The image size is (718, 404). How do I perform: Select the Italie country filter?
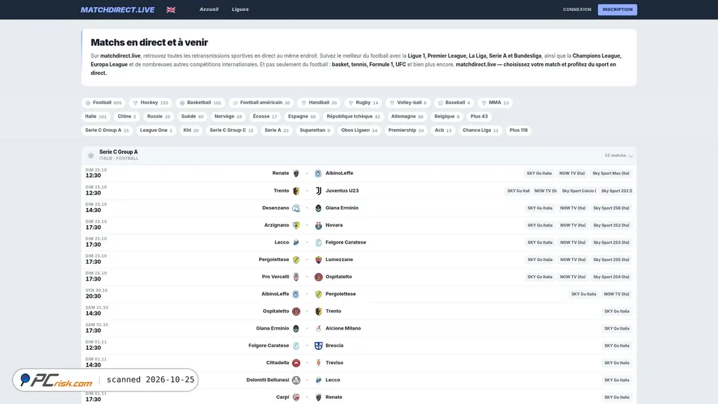click(x=96, y=116)
